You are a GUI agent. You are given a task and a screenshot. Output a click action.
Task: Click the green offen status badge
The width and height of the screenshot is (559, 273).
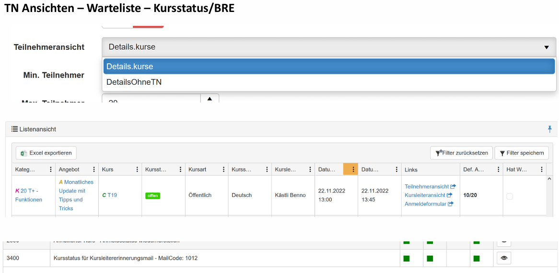[152, 196]
